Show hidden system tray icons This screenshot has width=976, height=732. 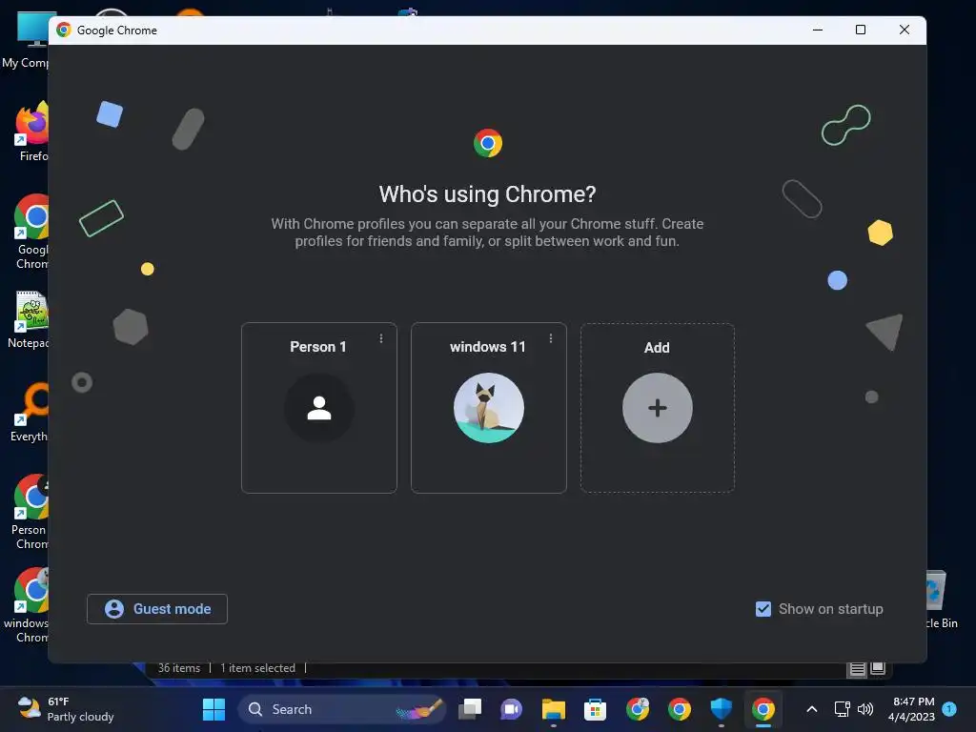coord(812,709)
